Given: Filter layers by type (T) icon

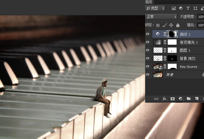Looking at the screenshot, I should [188, 8].
